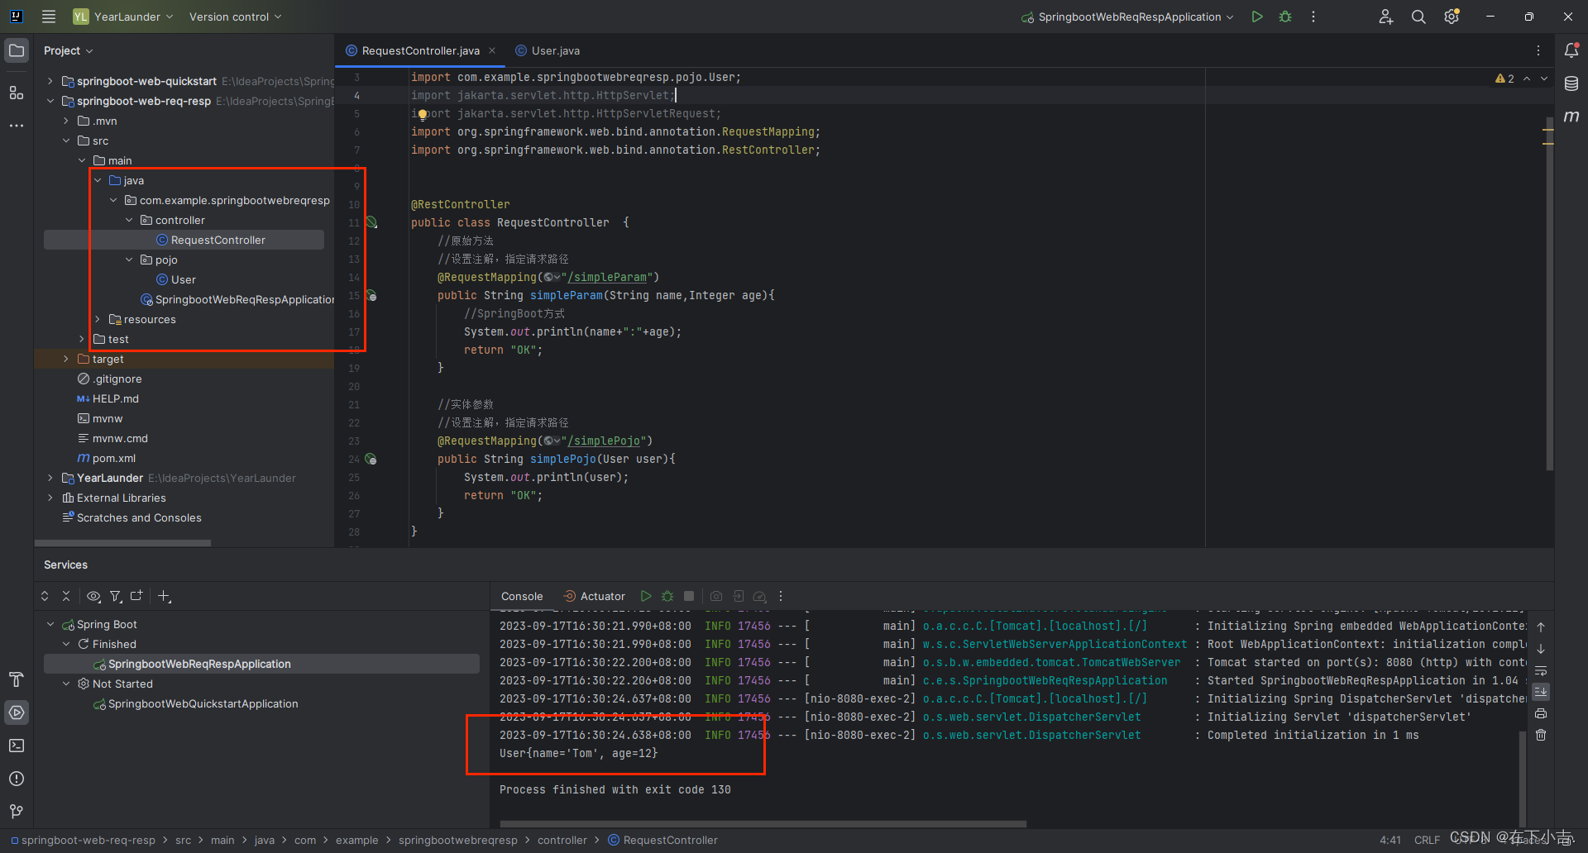This screenshot has height=853, width=1588.
Task: Collapse the springboot-web-req-resp module
Action: [50, 101]
